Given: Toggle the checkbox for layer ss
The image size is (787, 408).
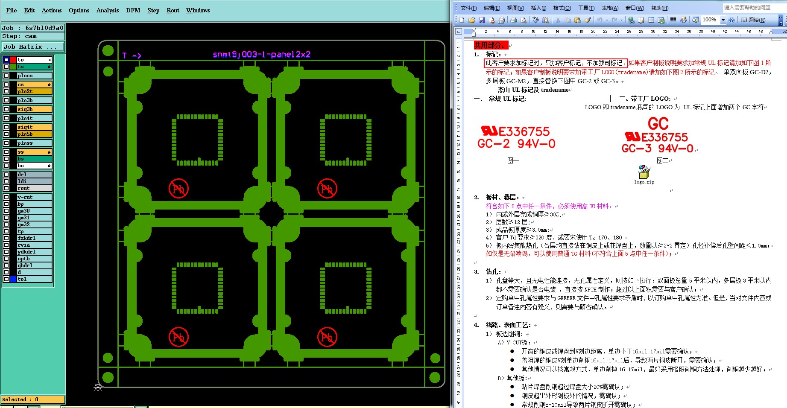Looking at the screenshot, I should (6, 152).
